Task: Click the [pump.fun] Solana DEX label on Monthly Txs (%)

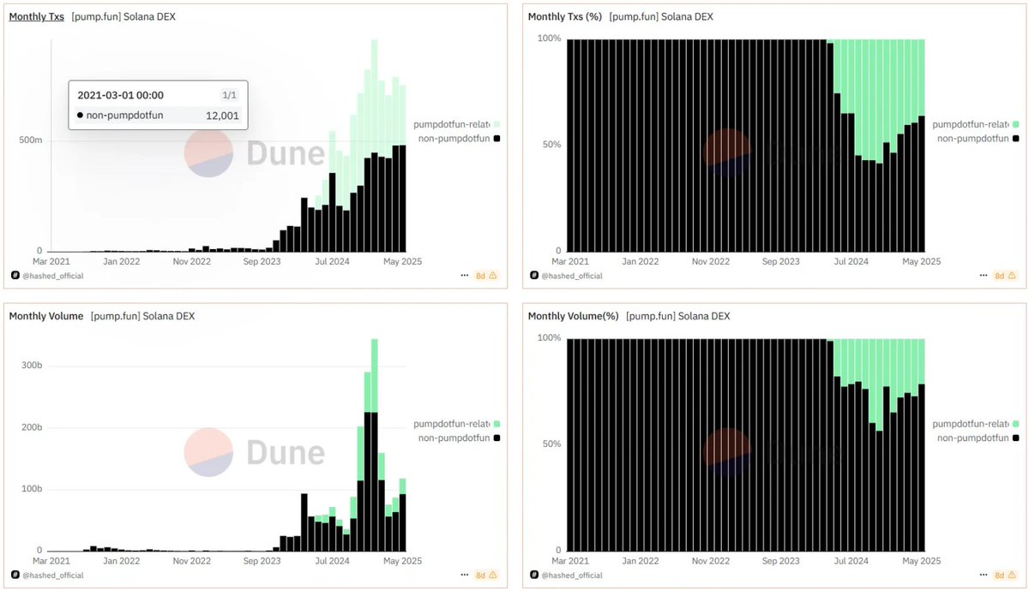Action: (661, 16)
